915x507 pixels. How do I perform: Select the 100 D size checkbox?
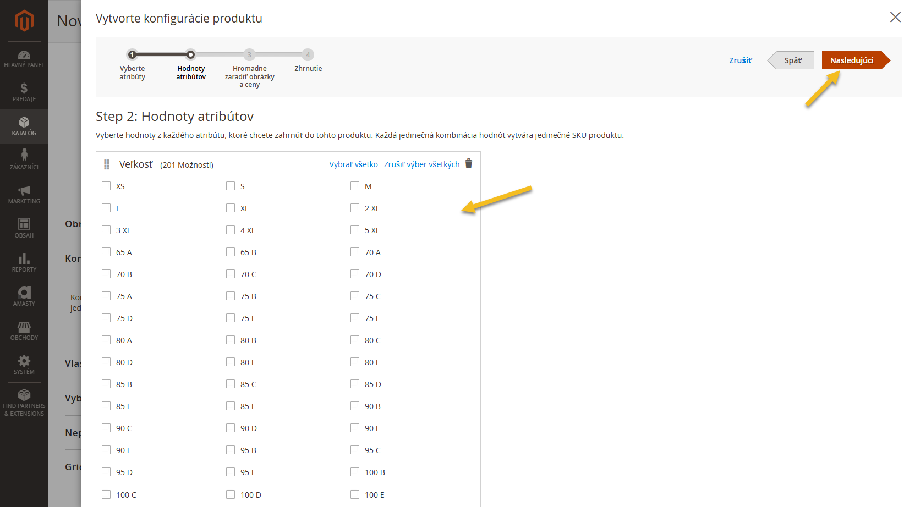231,494
